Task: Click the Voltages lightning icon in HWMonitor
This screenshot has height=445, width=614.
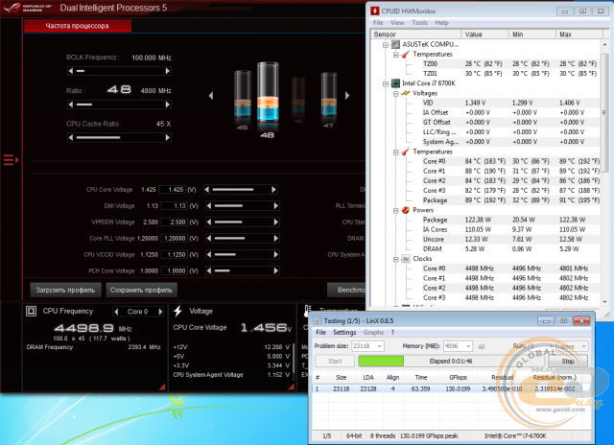Action: point(405,93)
